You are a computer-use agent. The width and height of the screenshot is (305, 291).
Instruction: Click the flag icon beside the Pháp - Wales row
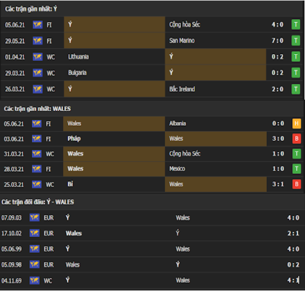click(37, 139)
